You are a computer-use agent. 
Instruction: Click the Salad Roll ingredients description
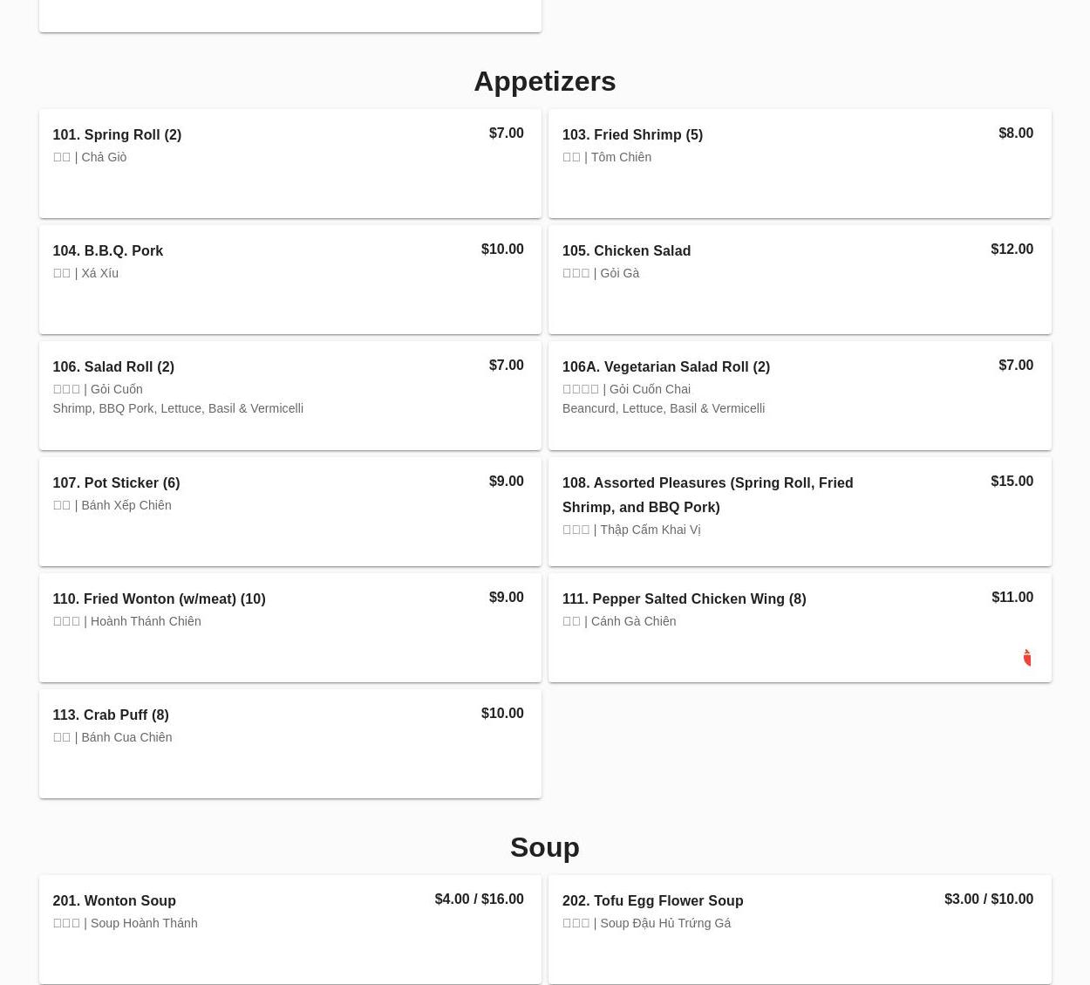pyautogui.click(x=178, y=408)
